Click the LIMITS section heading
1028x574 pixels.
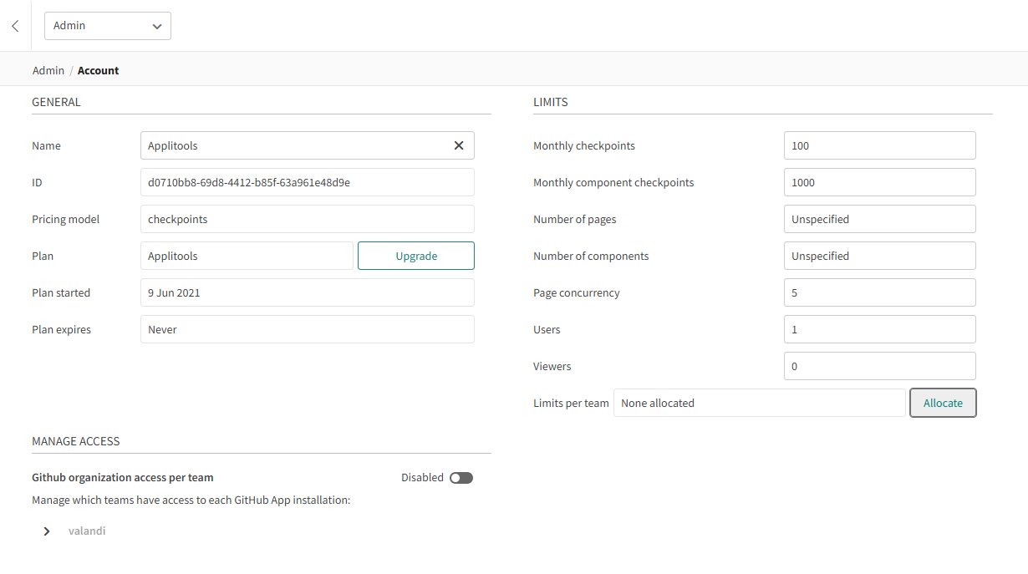pos(551,102)
